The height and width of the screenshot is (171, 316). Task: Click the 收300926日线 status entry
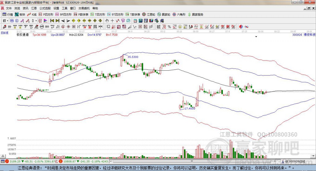click(293, 161)
